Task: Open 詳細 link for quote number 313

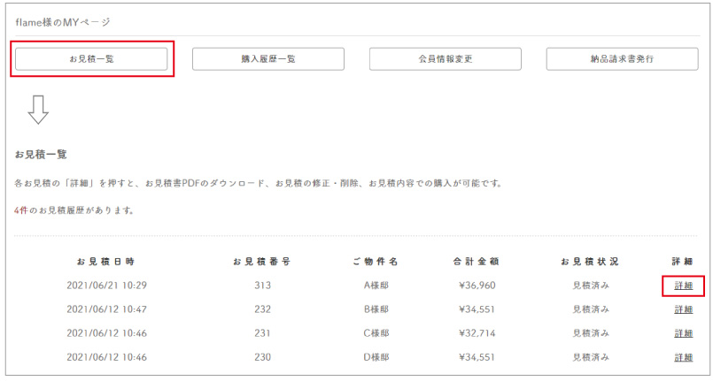Action: 683,286
